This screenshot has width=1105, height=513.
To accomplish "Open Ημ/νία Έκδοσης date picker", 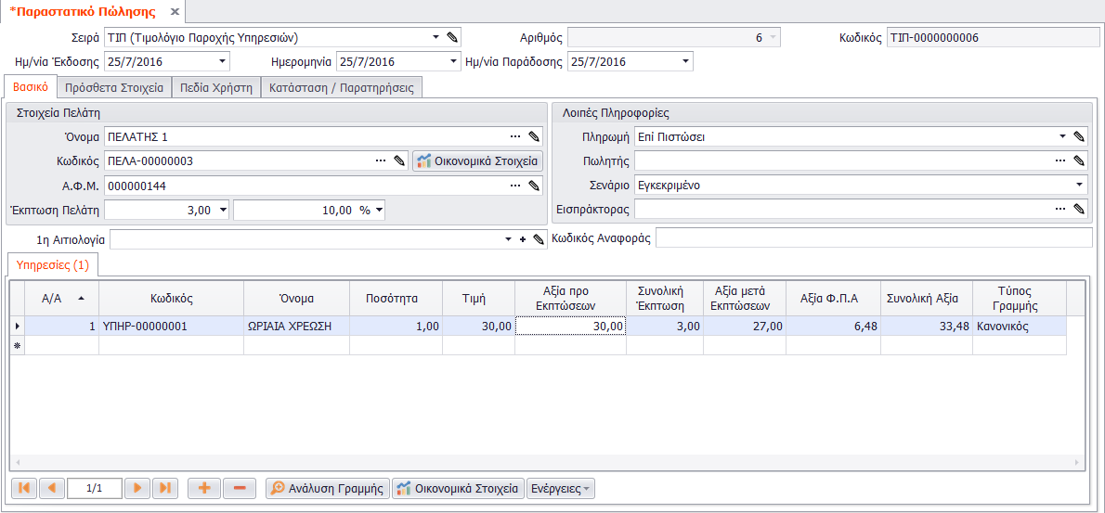I will click(223, 62).
